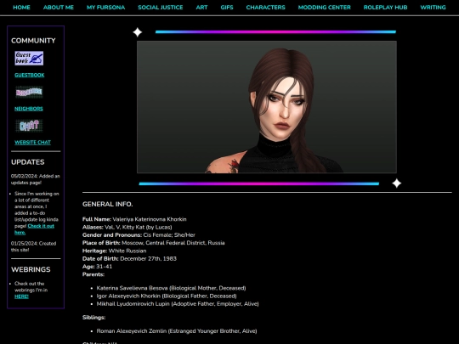Click the 'Age: 31-41' line

coord(97,267)
